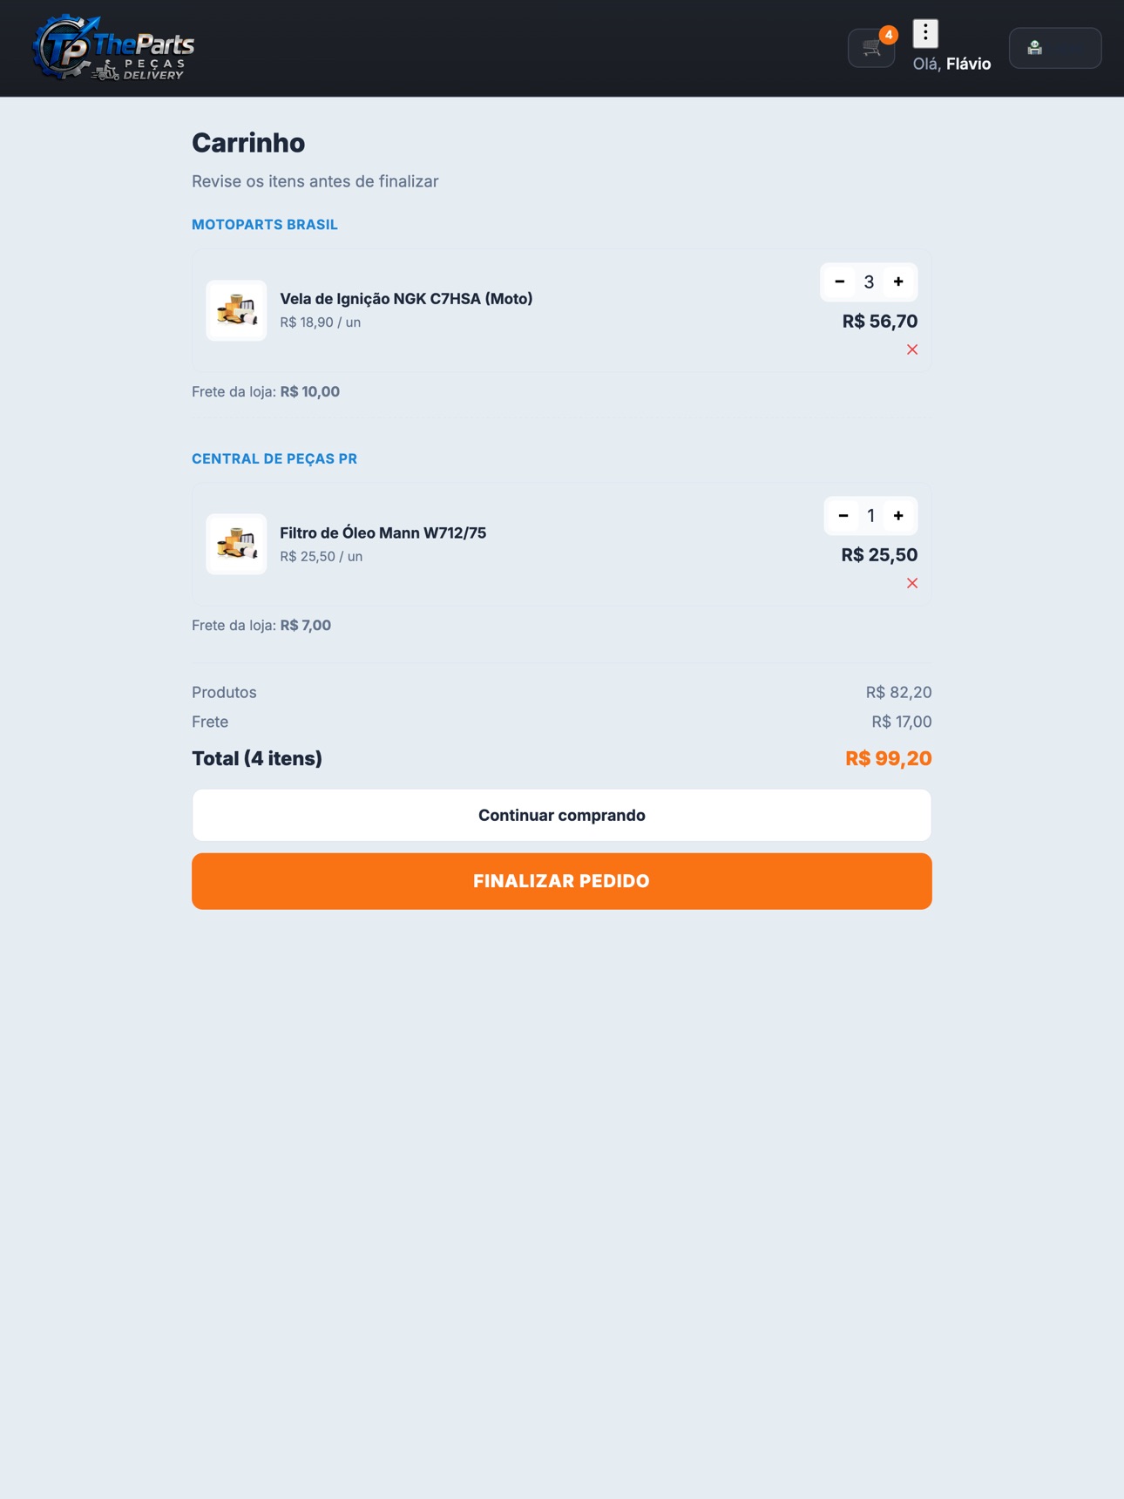Image resolution: width=1124 pixels, height=1499 pixels.
Task: Go to TheParts logo homepage
Action: (x=113, y=48)
